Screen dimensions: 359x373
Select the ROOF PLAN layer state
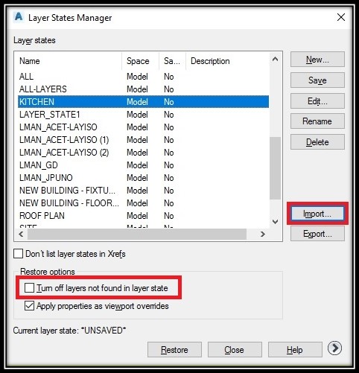click(x=143, y=216)
